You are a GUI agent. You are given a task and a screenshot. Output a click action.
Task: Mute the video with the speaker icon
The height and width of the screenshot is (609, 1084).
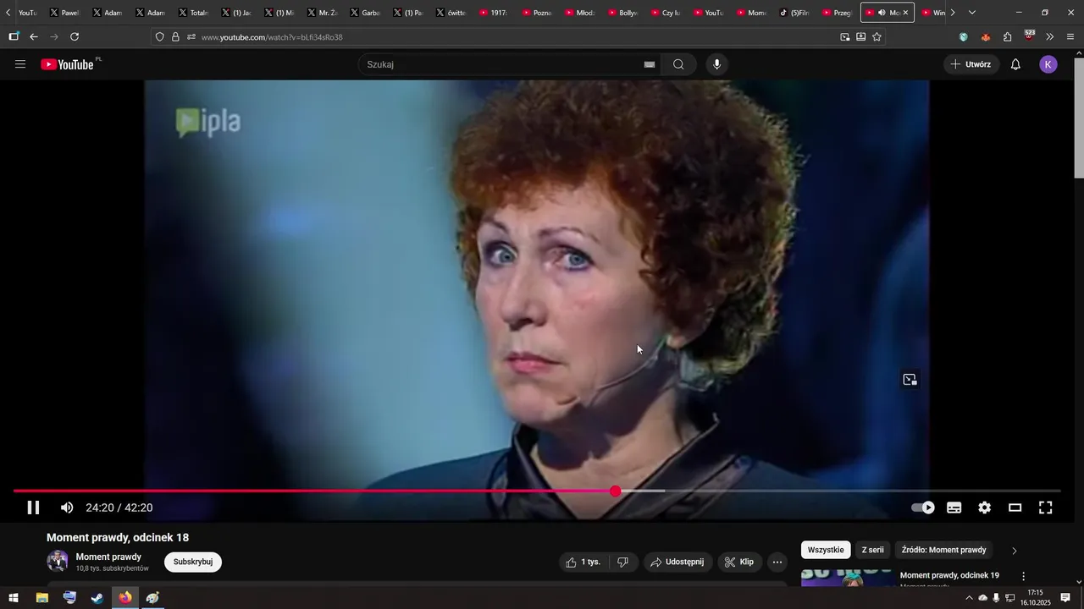click(x=67, y=507)
